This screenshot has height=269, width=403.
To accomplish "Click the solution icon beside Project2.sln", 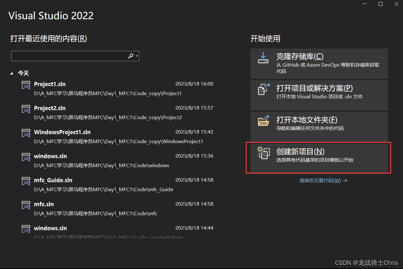I will point(26,109).
